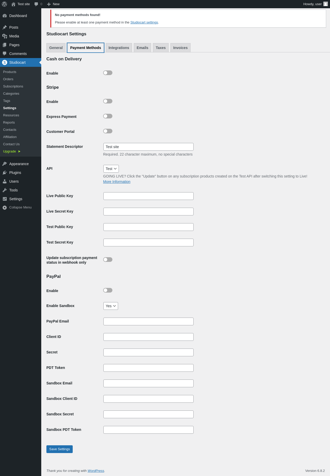Image resolution: width=330 pixels, height=476 pixels.
Task: Open Contacts submenu item
Action: pos(10,130)
